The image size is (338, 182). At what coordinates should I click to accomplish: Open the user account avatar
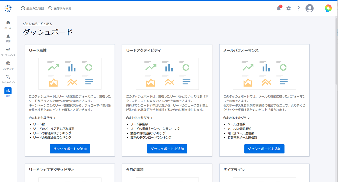tap(310, 8)
